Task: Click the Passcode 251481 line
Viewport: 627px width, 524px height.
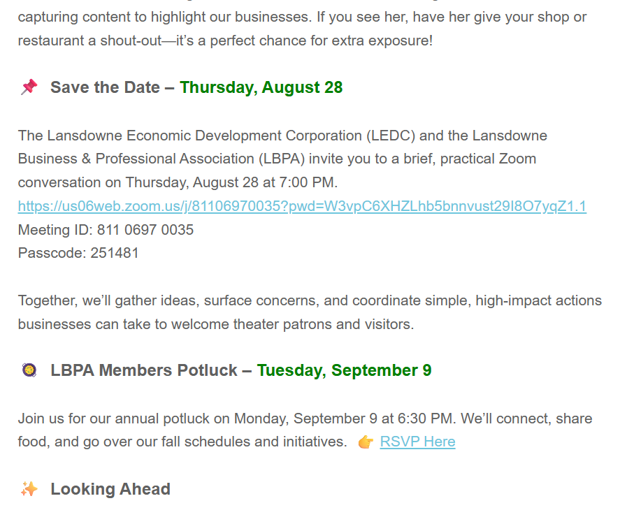Action: point(78,253)
